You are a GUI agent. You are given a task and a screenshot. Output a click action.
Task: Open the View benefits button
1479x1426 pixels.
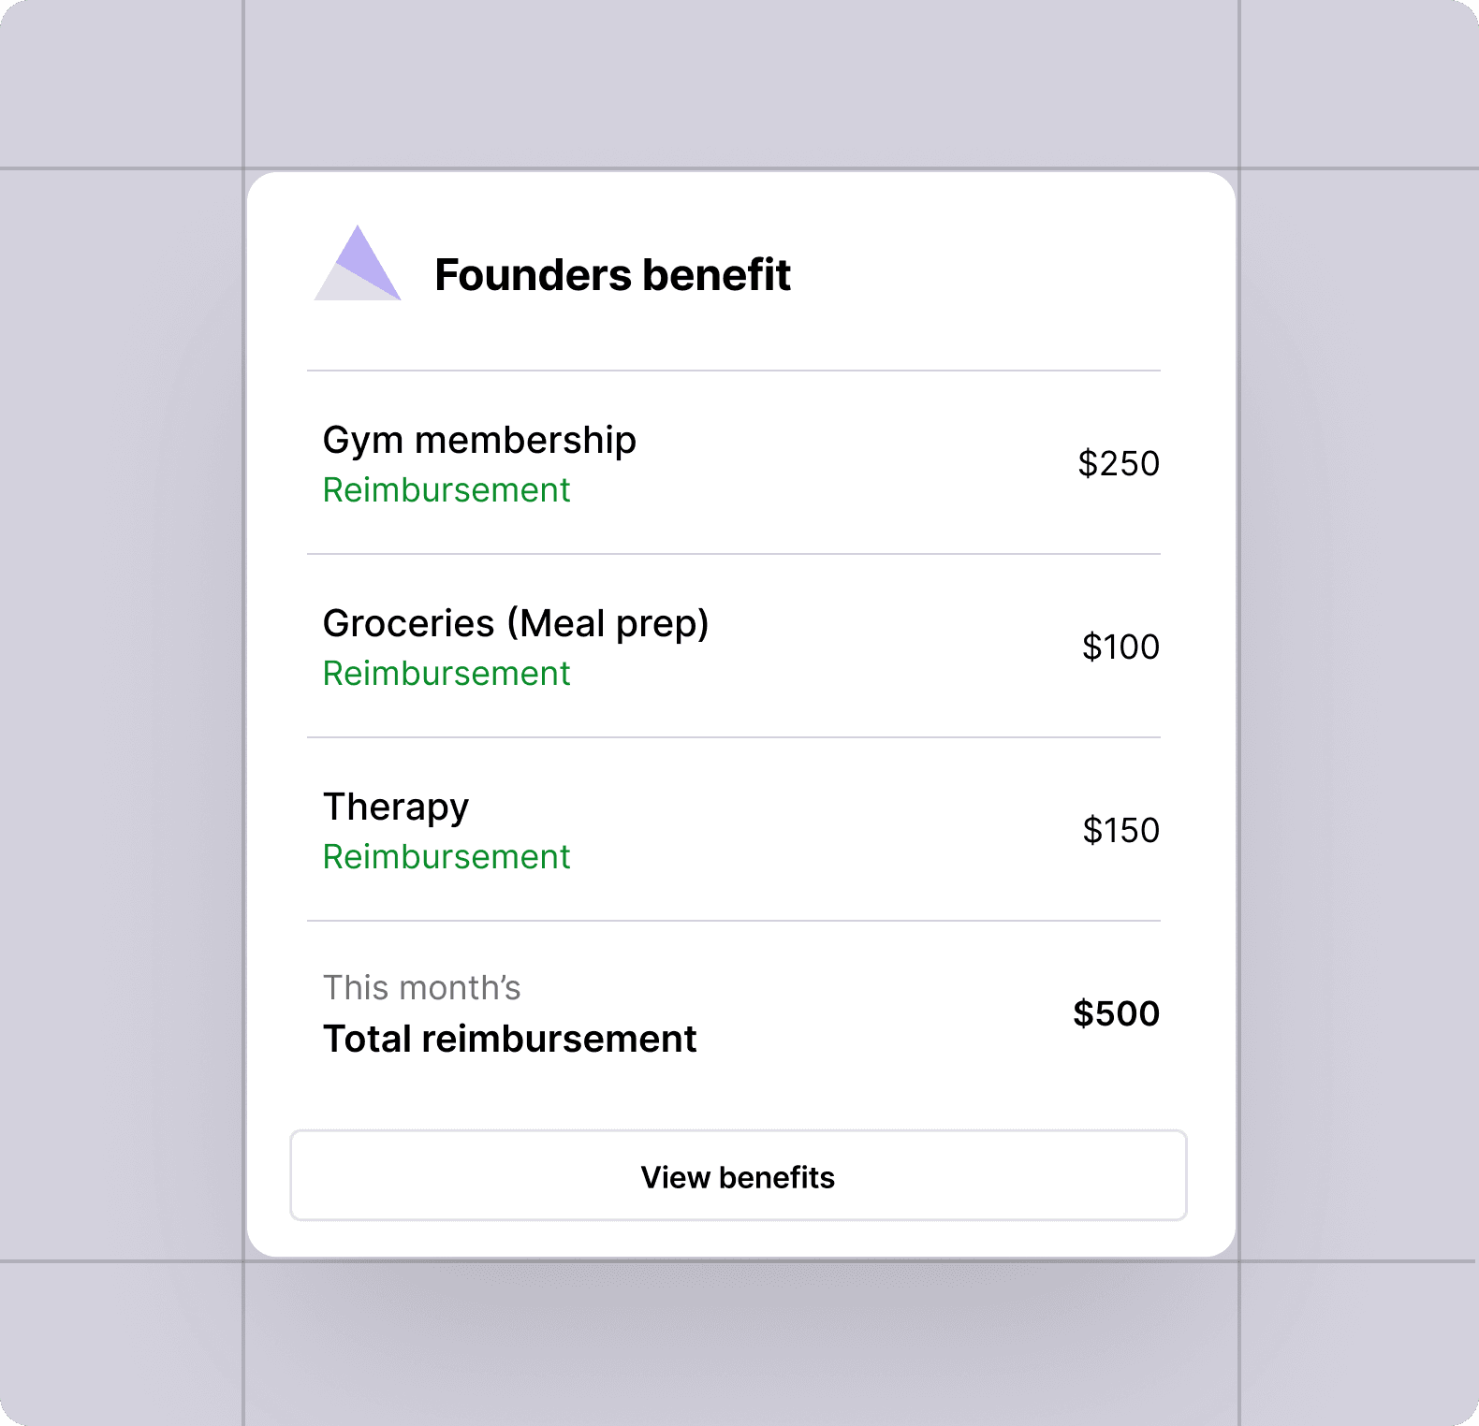click(x=739, y=1176)
